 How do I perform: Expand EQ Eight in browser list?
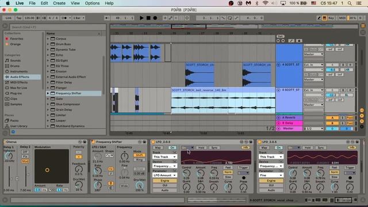(x=48, y=60)
